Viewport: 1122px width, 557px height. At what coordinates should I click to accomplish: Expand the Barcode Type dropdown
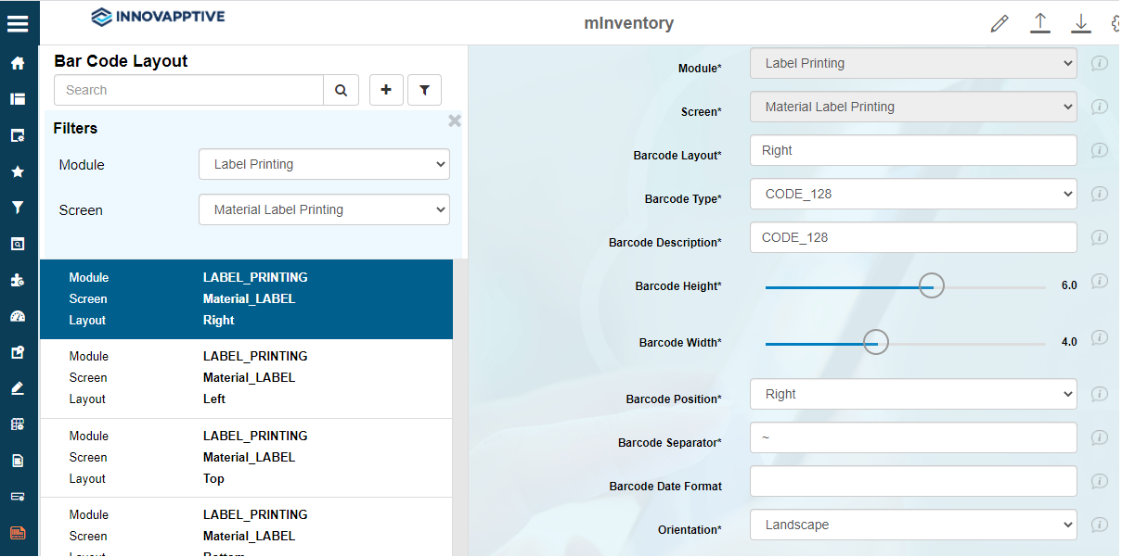(913, 194)
